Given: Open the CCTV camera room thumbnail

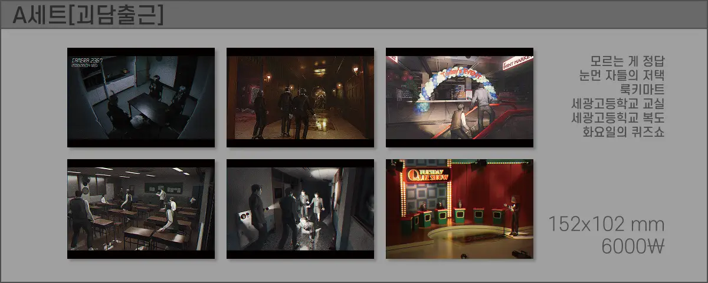Looking at the screenshot, I should point(140,97).
